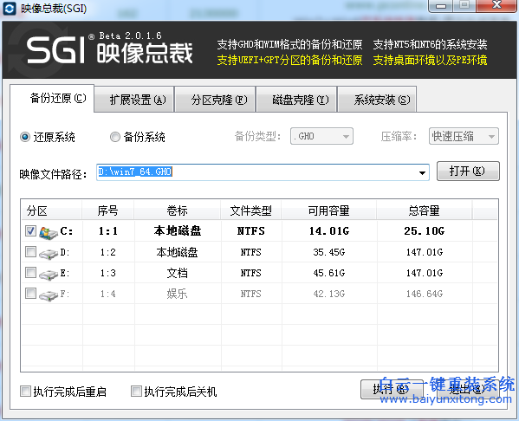Click the 1:2 sequence cell
519x421 pixels.
click(x=108, y=252)
